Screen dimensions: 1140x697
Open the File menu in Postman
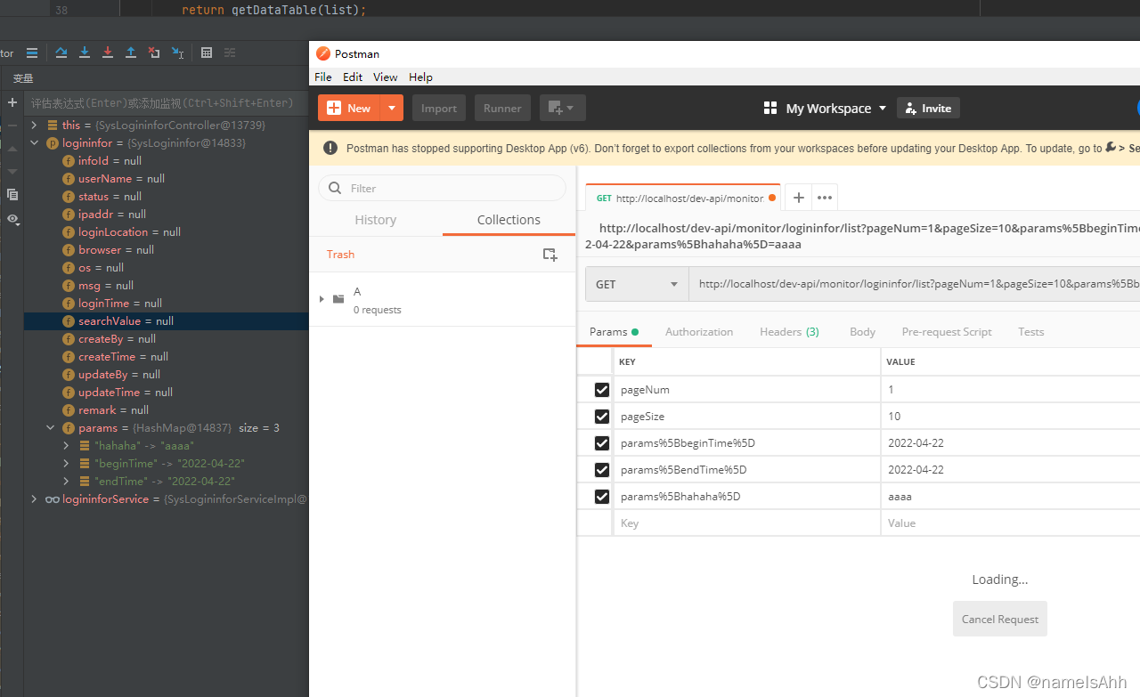(323, 77)
